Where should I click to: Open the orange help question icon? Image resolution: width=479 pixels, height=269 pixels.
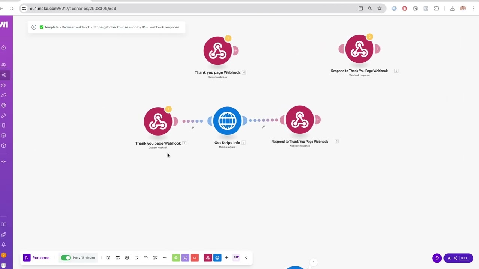point(4,255)
